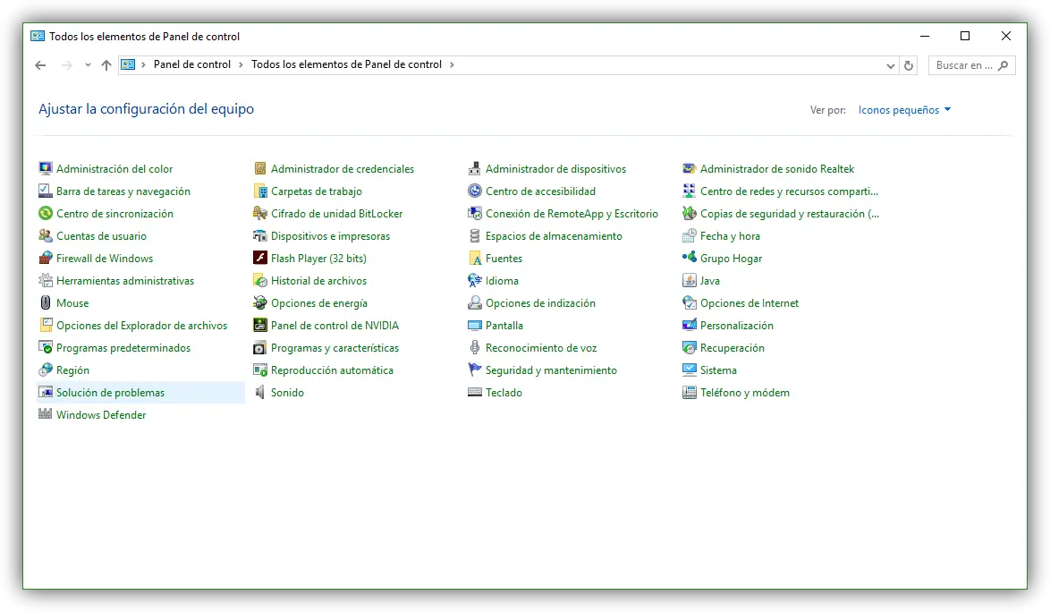Expand the Iconos pequeños view dropdown
Screen dimensions: 1050x612
(905, 110)
